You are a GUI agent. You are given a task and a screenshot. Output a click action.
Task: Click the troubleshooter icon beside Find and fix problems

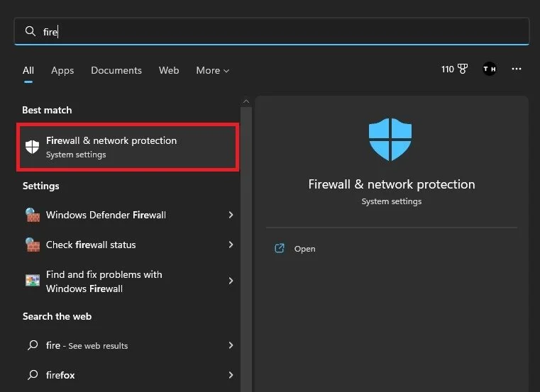click(x=33, y=281)
